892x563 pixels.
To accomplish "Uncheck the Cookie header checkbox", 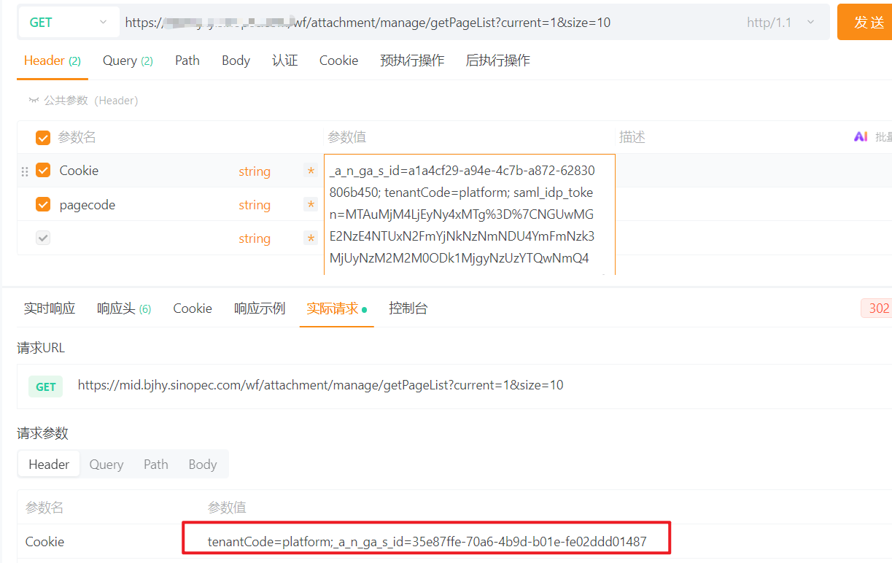I will pyautogui.click(x=43, y=171).
